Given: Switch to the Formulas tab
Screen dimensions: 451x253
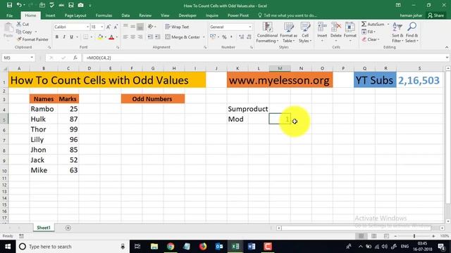Looking at the screenshot, I should point(104,15).
